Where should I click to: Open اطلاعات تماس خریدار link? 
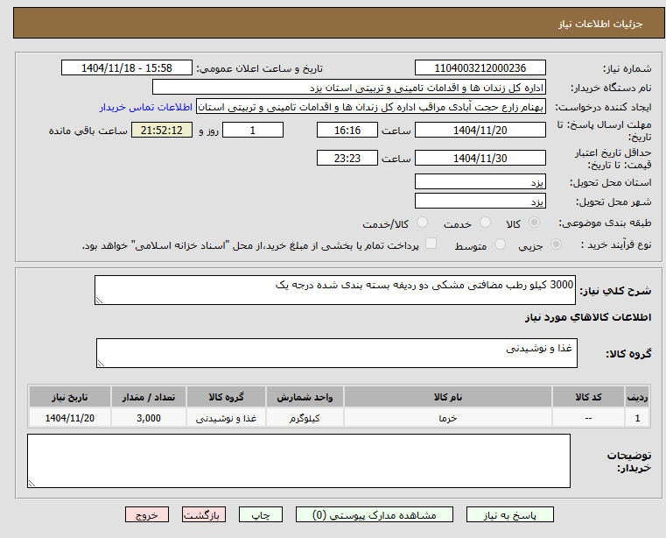tap(146, 107)
